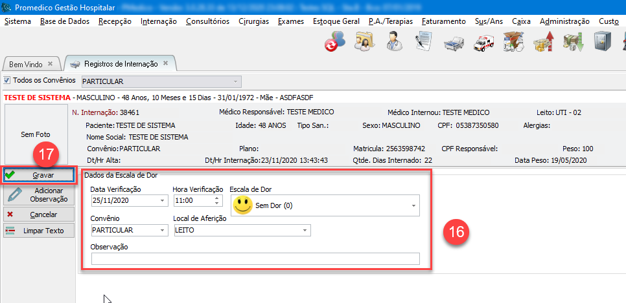The width and height of the screenshot is (626, 303).
Task: Click the users refresh toolbar icon
Action: pos(335,43)
